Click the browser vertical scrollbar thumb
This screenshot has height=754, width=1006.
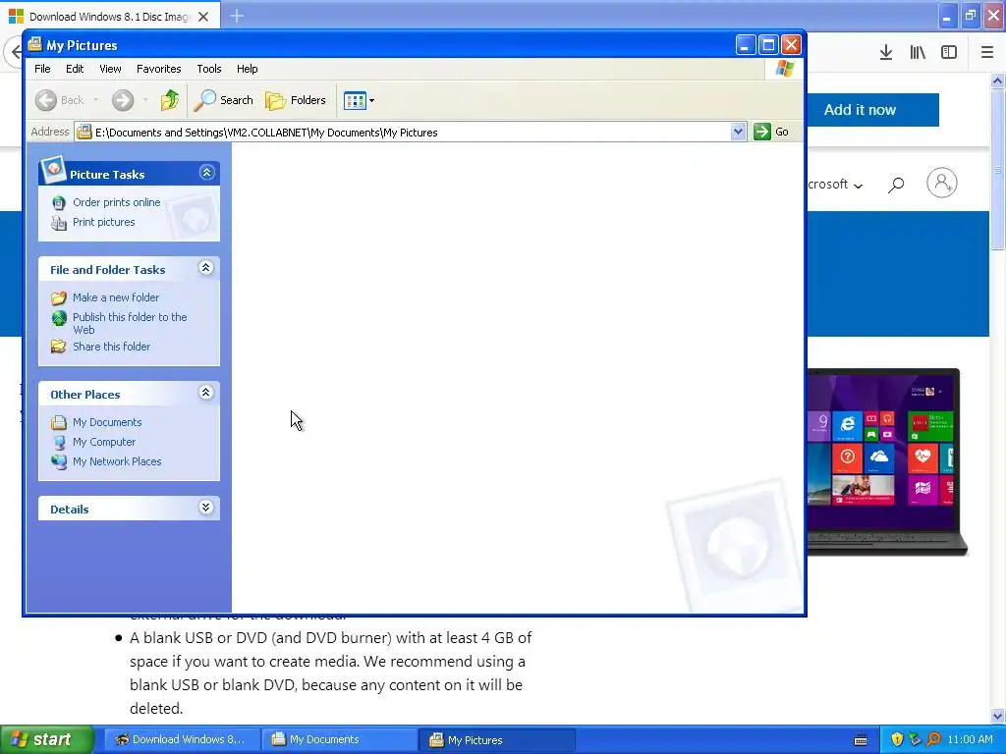coord(998,170)
